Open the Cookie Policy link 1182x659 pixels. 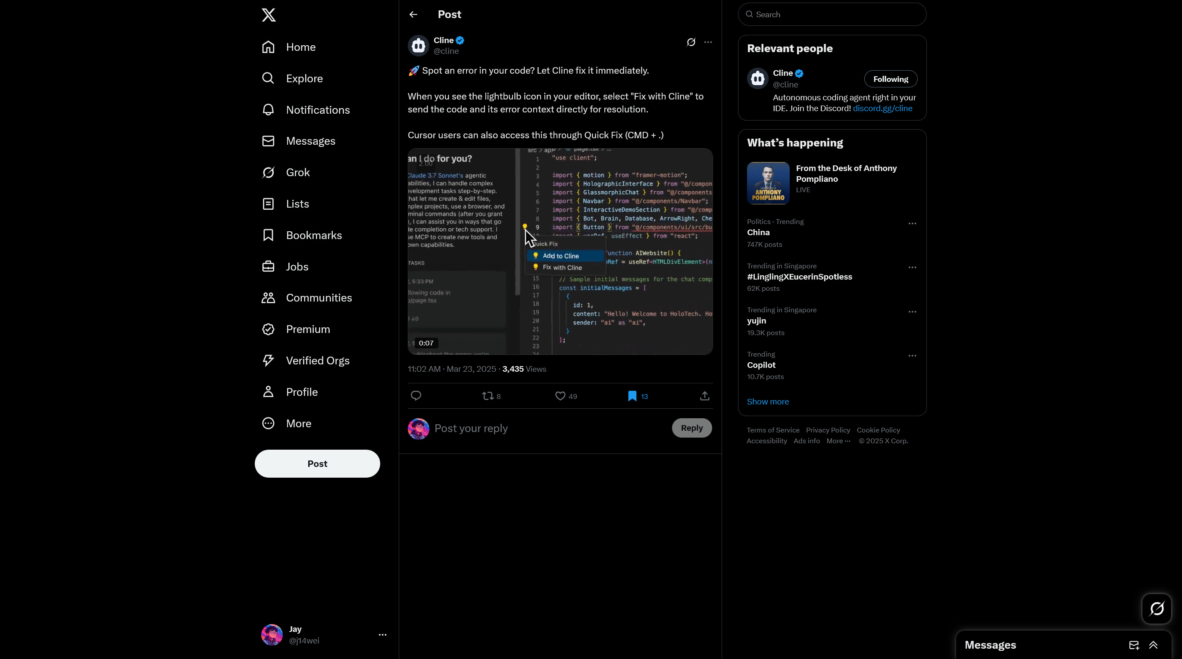pos(878,430)
